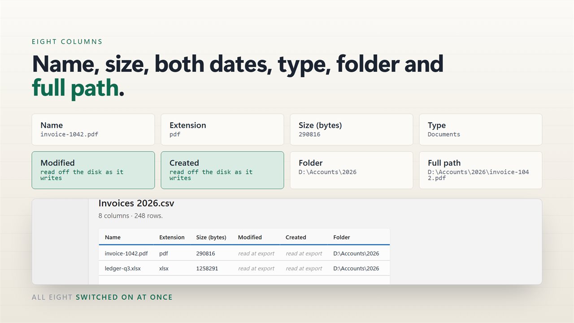This screenshot has height=323, width=574.
Task: Click the Extension table column header
Action: click(172, 237)
